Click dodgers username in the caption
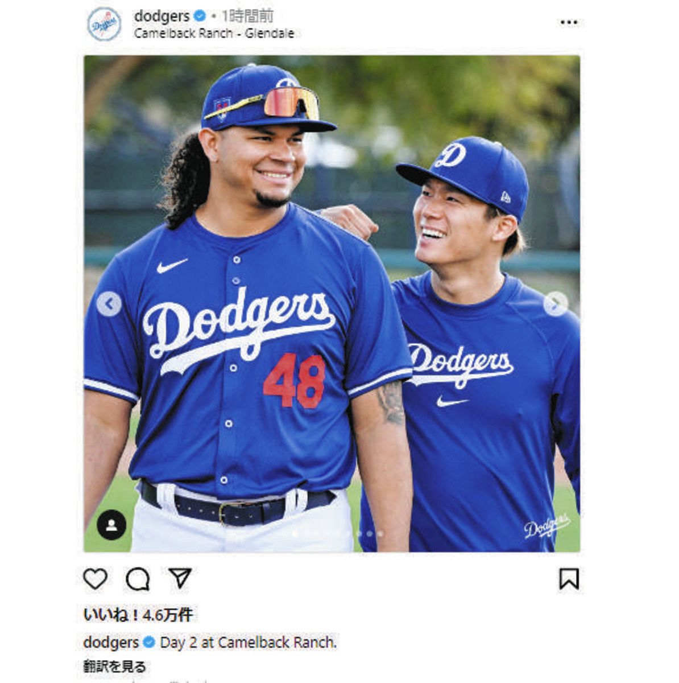Viewport: 679px width, 683px height. (111, 643)
